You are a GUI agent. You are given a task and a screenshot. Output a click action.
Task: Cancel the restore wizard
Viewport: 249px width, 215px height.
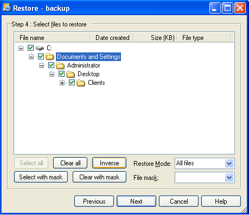[x=178, y=201]
